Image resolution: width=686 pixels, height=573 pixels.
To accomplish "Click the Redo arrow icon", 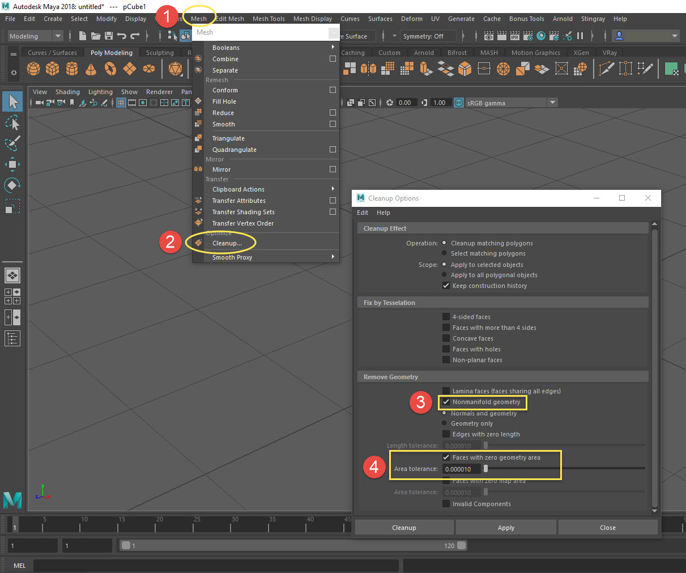I will coord(135,36).
